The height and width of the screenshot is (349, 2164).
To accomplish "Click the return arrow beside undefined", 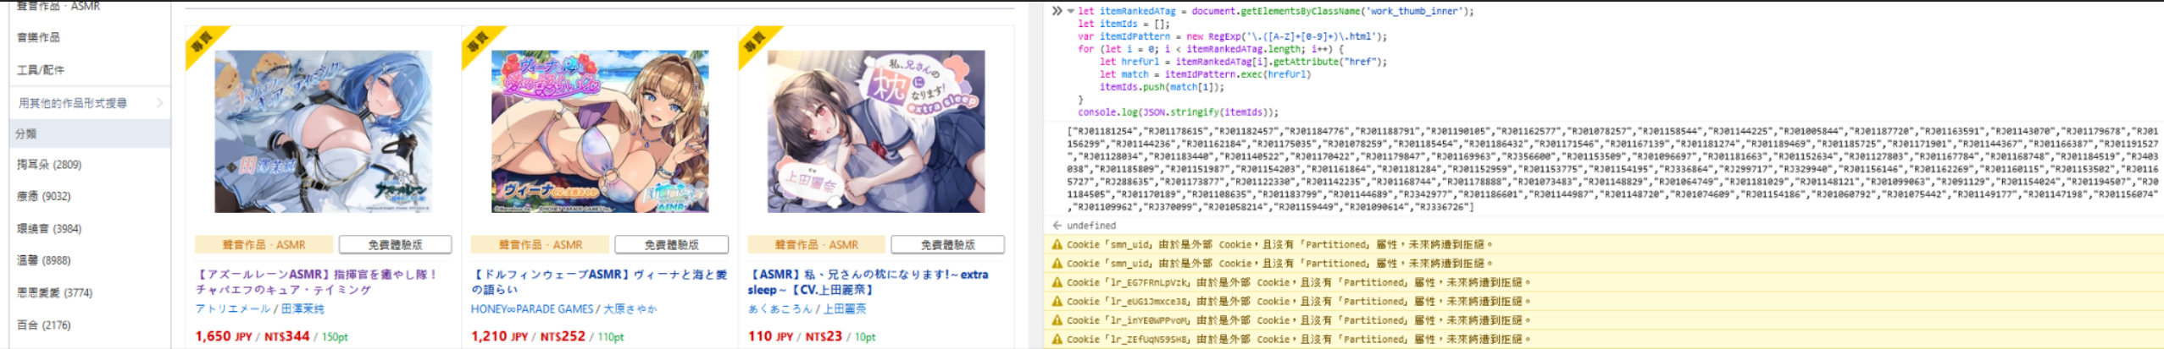I will pyautogui.click(x=1057, y=226).
